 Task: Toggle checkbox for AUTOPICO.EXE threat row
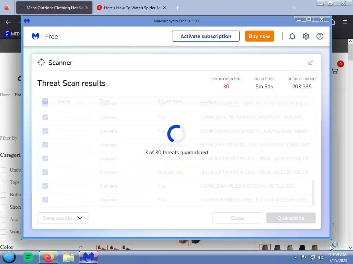tap(45, 186)
